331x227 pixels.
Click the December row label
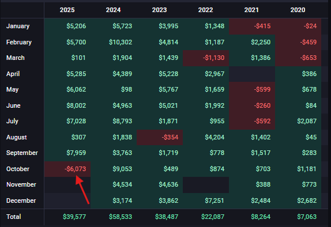pos(21,200)
